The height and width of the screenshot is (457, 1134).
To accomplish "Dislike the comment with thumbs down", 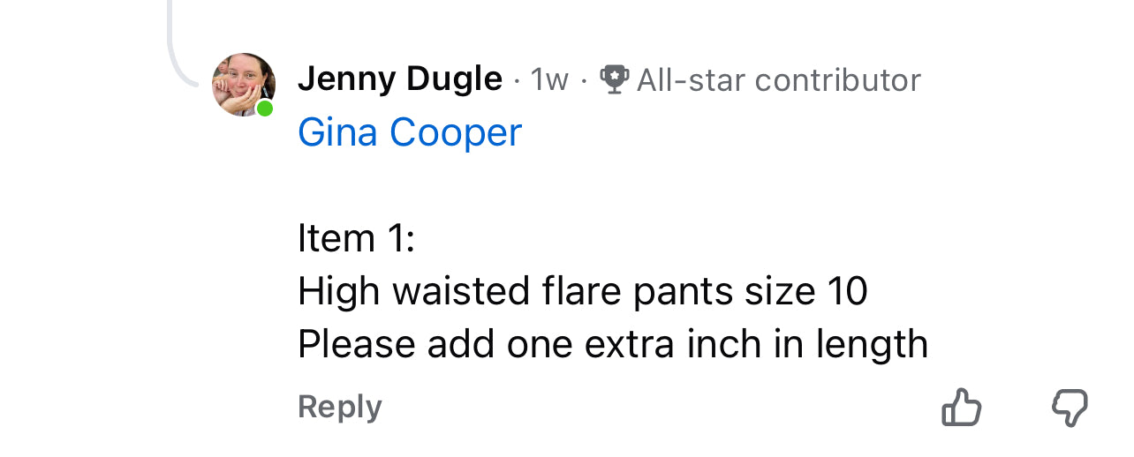I will coord(1070,408).
